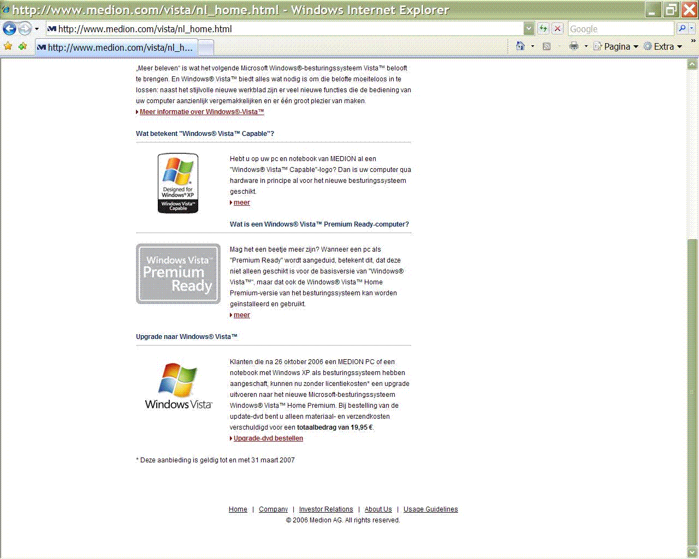The image size is (699, 559).
Task: Click the vertical scrollbar thumb
Action: (692, 392)
